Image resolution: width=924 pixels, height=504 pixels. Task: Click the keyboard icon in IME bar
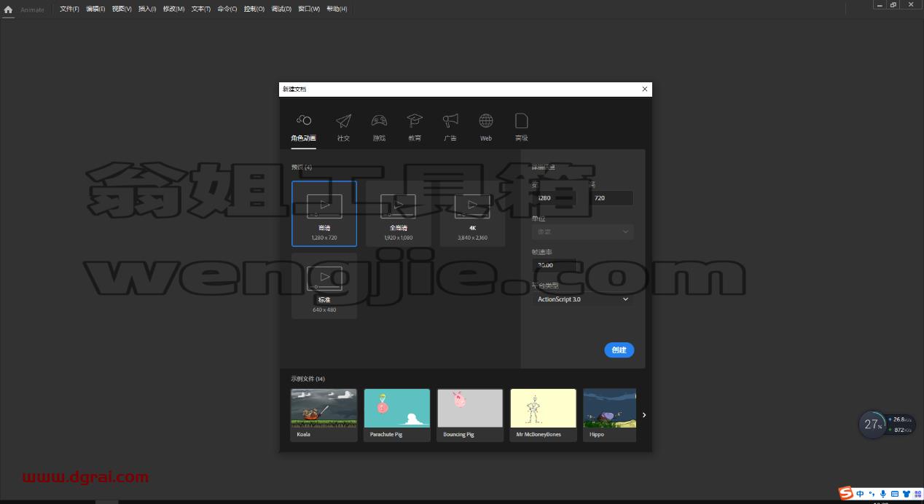point(894,494)
